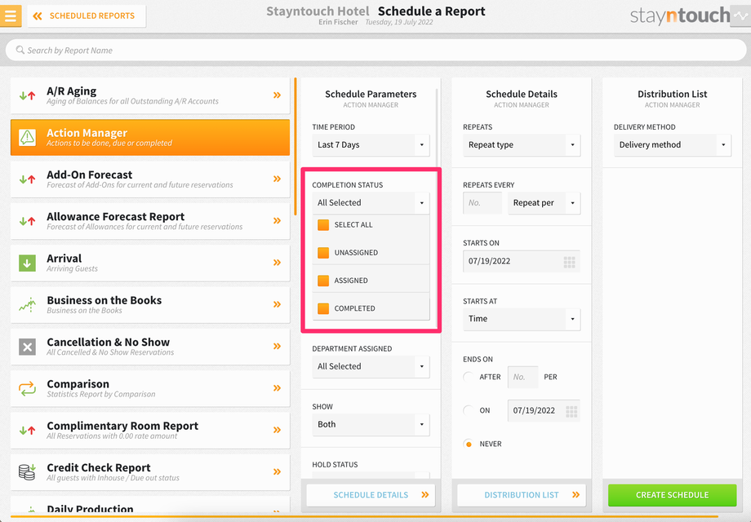Toggle the Select All checkbox
Image resolution: width=751 pixels, height=522 pixels.
point(323,225)
